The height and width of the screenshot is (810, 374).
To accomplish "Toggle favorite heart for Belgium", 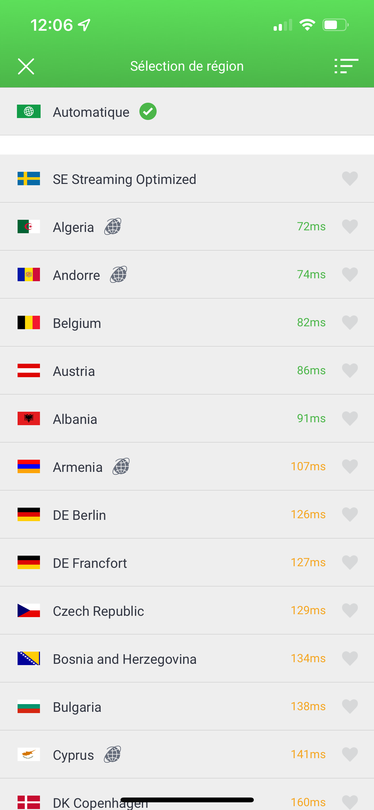I will [x=350, y=322].
